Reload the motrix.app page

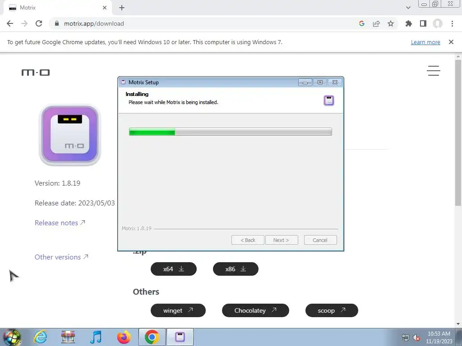tap(39, 23)
